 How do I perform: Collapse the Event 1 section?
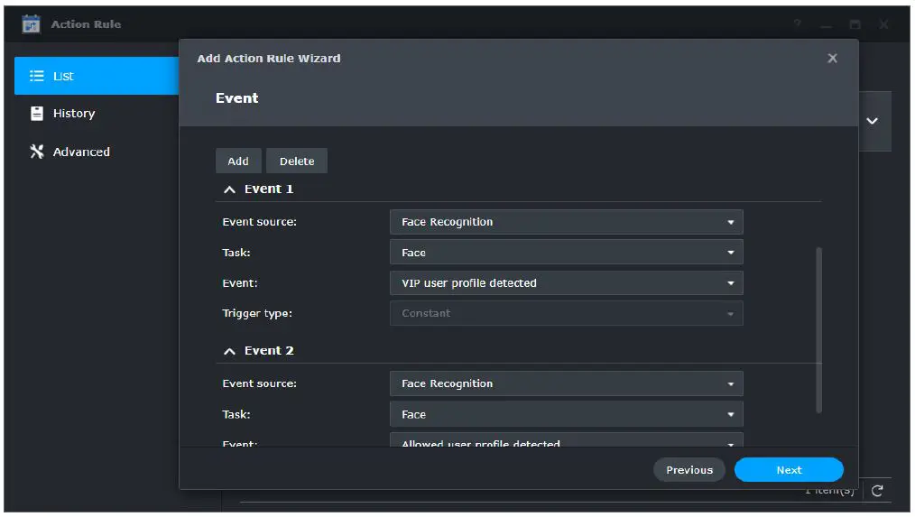click(x=229, y=189)
